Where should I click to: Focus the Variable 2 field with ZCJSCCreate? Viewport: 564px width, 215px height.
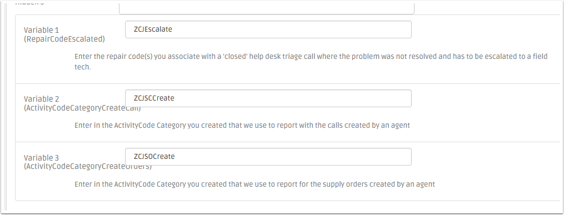coord(268,98)
